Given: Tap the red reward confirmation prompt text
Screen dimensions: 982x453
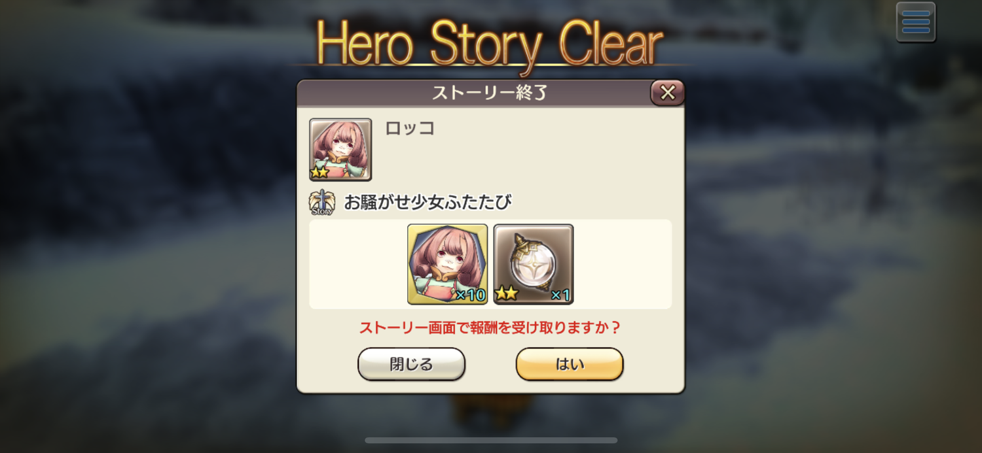Looking at the screenshot, I should [490, 327].
